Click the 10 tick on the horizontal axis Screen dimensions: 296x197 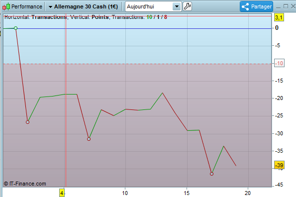[125, 193]
